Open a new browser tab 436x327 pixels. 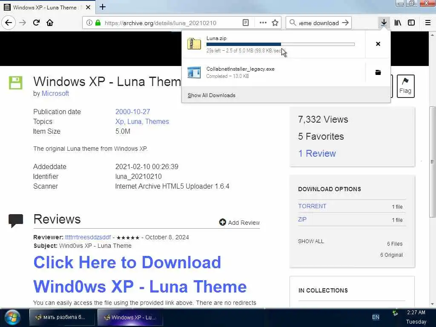(x=103, y=7)
